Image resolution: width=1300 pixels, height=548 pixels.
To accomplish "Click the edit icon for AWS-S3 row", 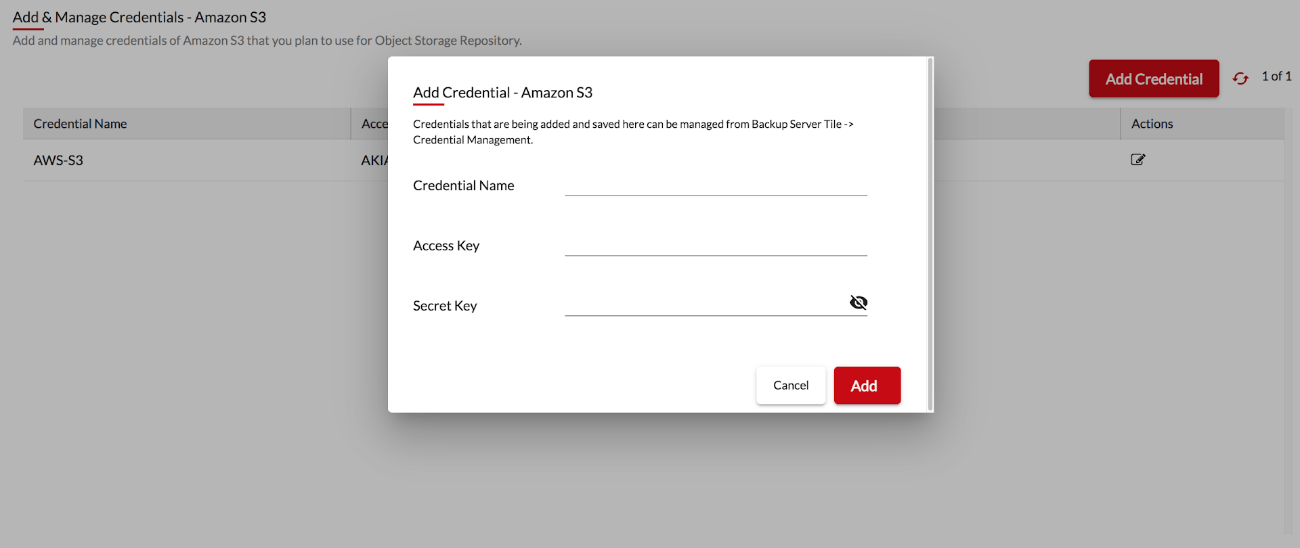I will tap(1137, 160).
